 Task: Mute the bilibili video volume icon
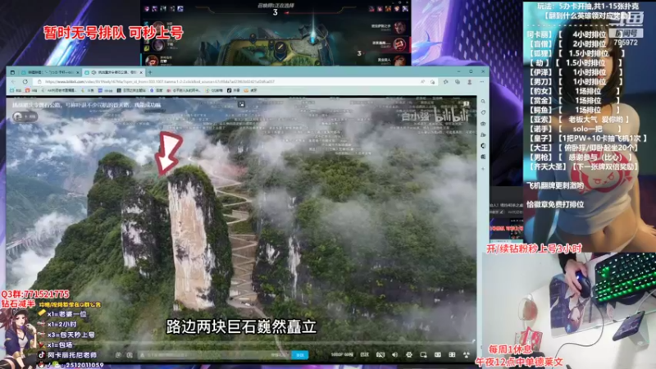pyautogui.click(x=394, y=355)
